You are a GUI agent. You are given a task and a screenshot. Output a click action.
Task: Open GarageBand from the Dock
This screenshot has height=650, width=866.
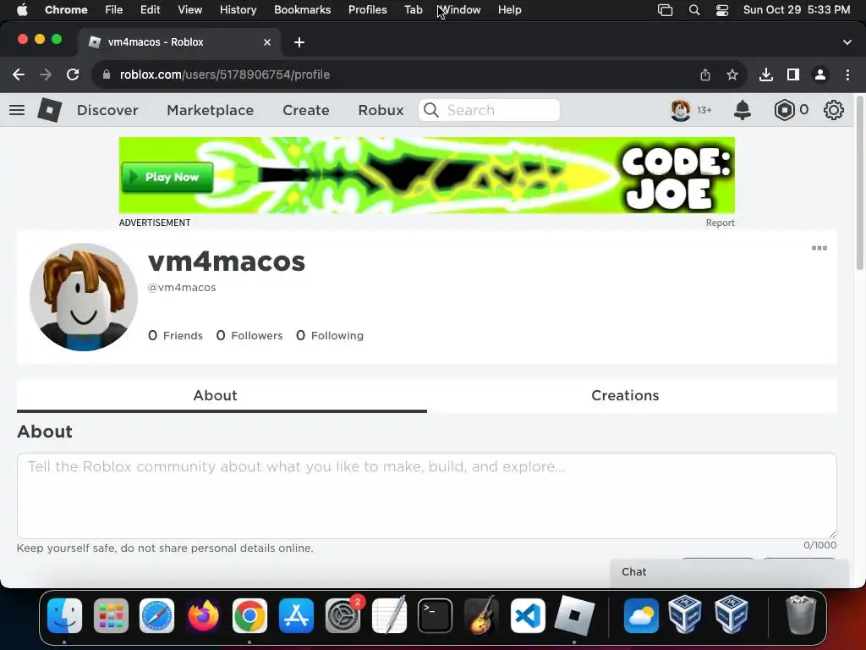click(481, 615)
